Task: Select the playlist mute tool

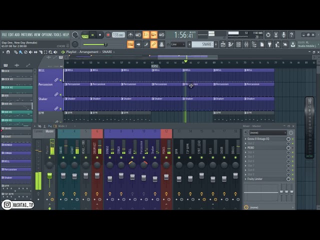Action: tap(30, 52)
